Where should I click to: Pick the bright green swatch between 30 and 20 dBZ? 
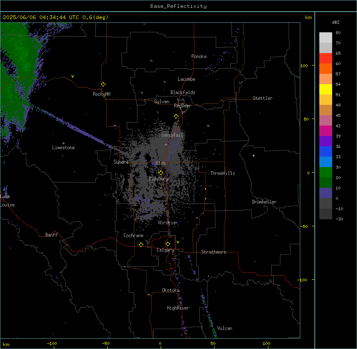coord(326,172)
